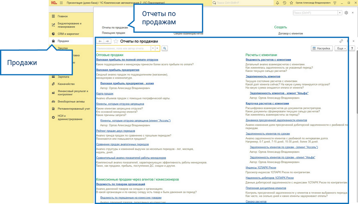Expand the report search field dropdown arrow
Viewport: 358px width, 204px height.
tap(153, 48)
